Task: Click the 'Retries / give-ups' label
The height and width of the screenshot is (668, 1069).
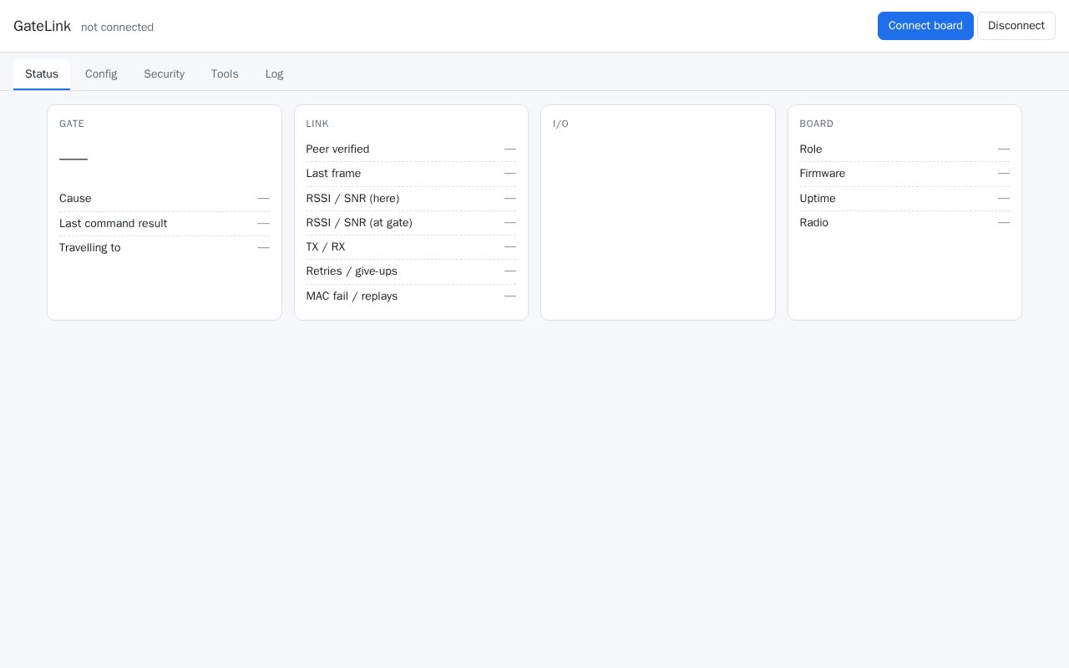Action: point(352,271)
